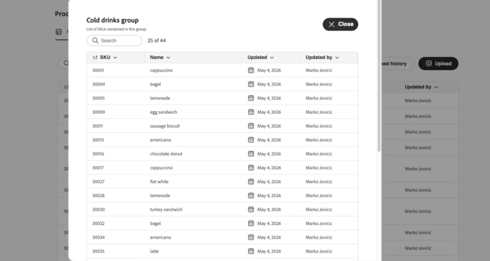The width and height of the screenshot is (490, 261).
Task: Click the magnifier icon in the search box
Action: [95, 41]
